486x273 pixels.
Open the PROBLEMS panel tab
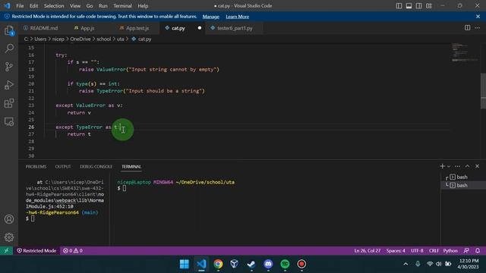(36, 167)
